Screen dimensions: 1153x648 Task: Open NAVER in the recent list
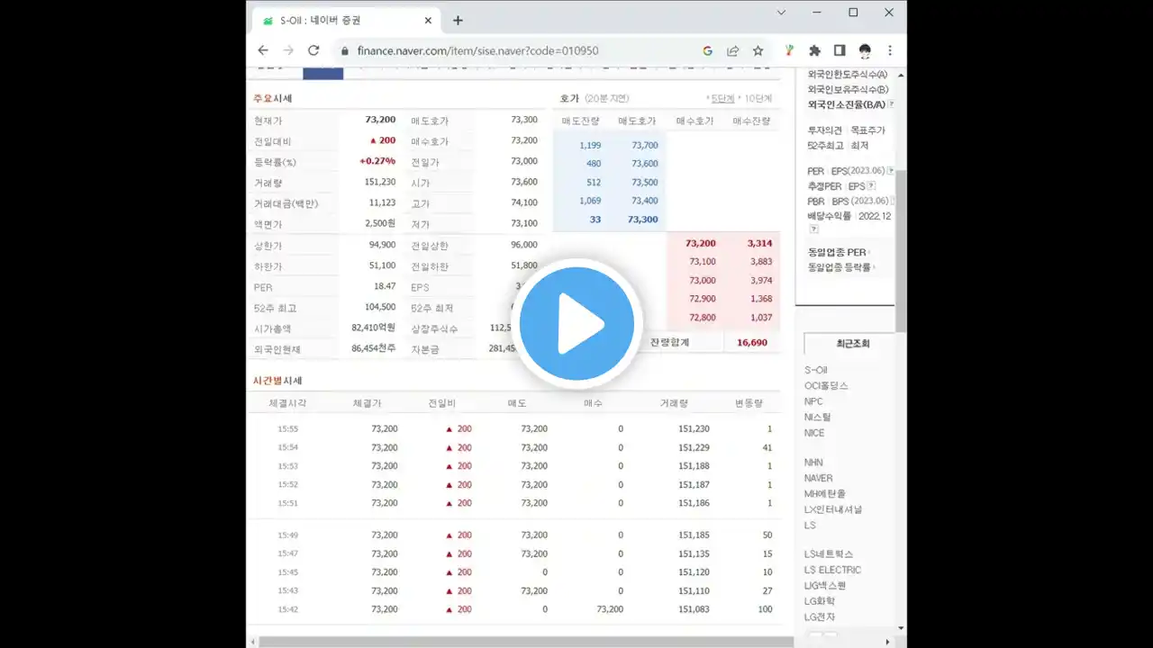click(819, 478)
